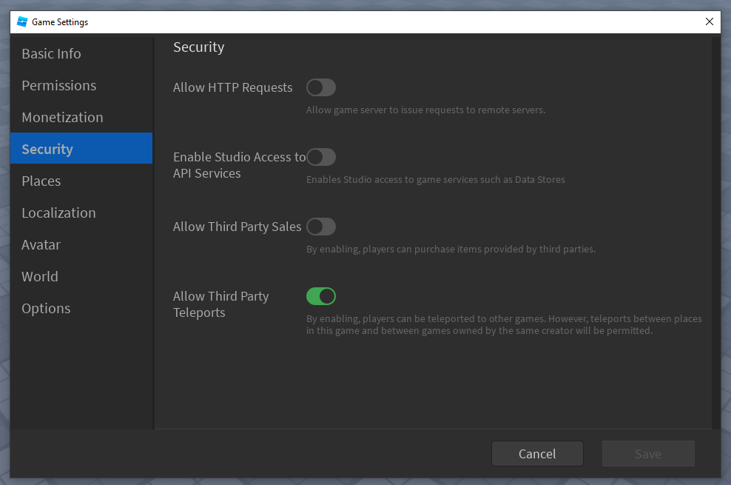Switch to the Permissions tab
Image resolution: width=731 pixels, height=485 pixels.
[58, 86]
